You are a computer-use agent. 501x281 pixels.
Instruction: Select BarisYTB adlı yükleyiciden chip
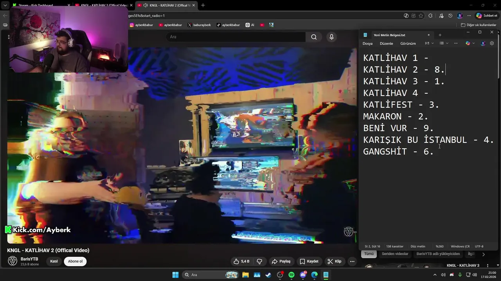[438, 254]
